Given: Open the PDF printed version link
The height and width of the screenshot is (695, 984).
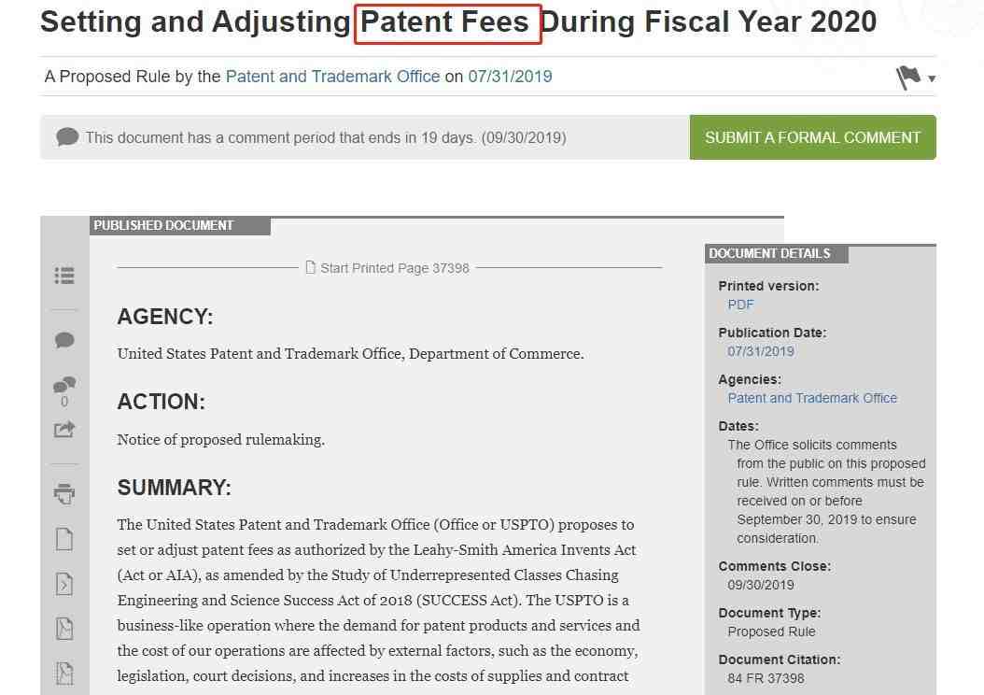Looking at the screenshot, I should click(x=740, y=305).
